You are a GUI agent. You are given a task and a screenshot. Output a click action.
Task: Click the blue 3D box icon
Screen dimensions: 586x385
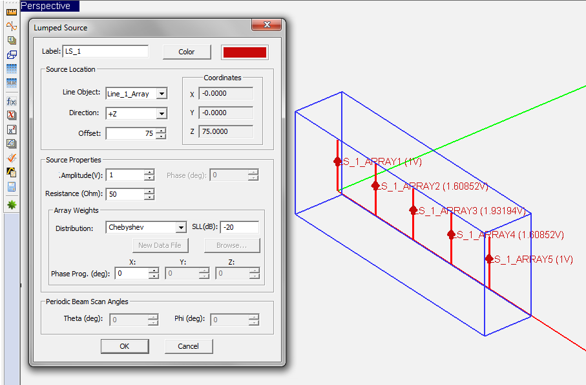click(11, 54)
